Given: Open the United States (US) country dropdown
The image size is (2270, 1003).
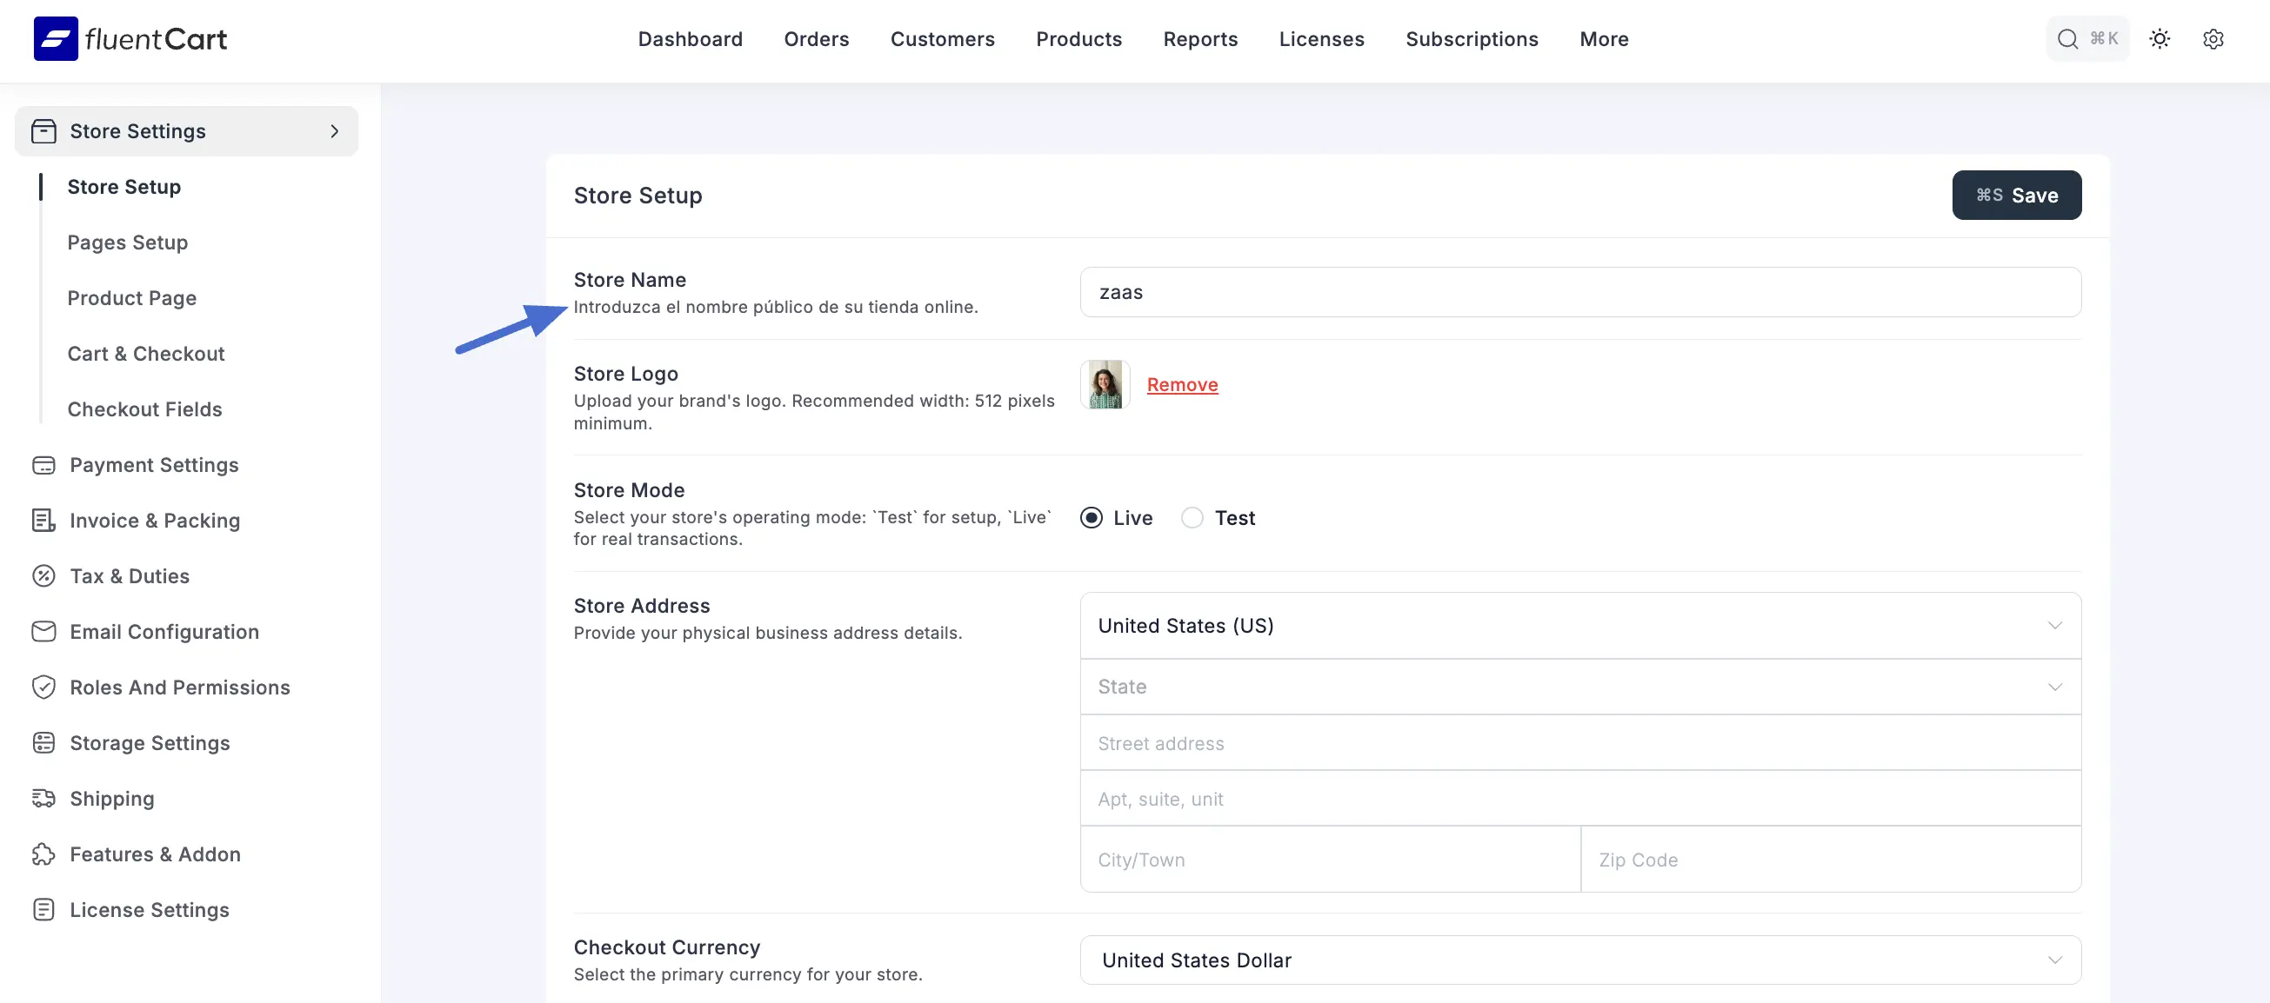Looking at the screenshot, I should (1579, 625).
